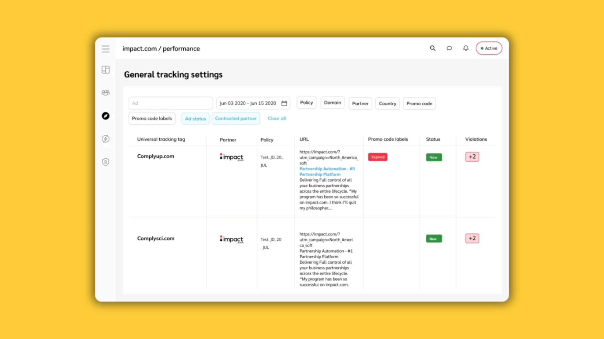Open the Partnership Automation link for Complyup.com

(327, 171)
